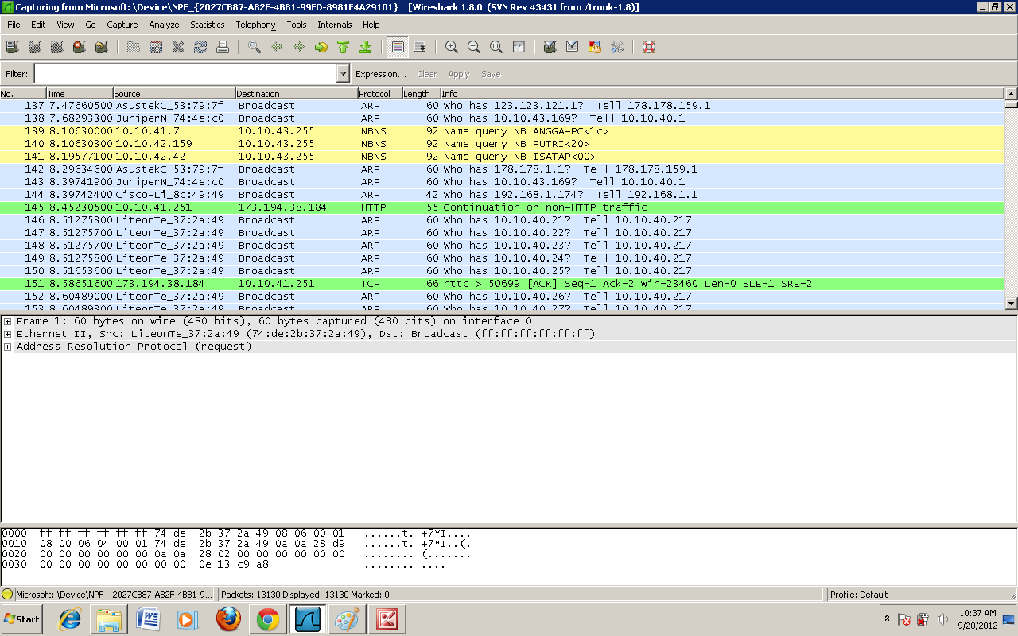Image resolution: width=1018 pixels, height=636 pixels.
Task: Open a capture file icon
Action: point(134,47)
